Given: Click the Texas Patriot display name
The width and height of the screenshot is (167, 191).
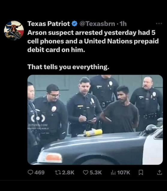Looking at the screenshot, I should coord(49,24).
